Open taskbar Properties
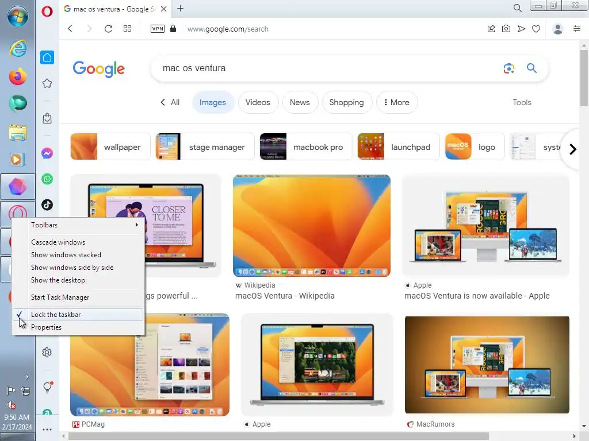589x441 pixels. (78, 327)
